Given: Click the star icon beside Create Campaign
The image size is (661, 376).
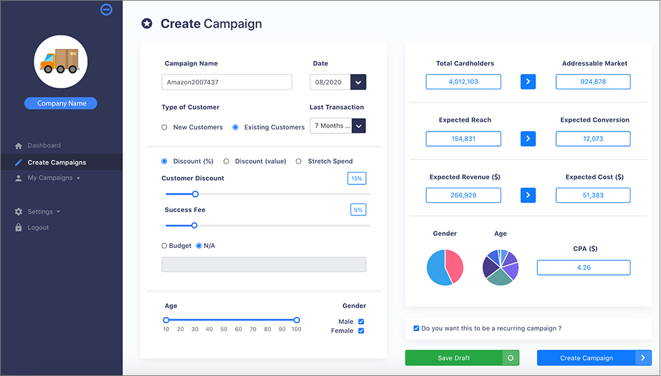Looking at the screenshot, I should pyautogui.click(x=147, y=24).
